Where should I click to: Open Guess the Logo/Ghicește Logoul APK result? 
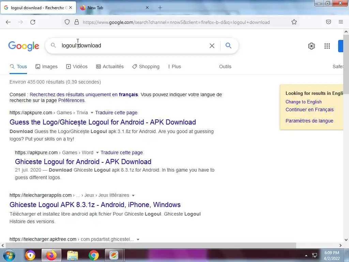103,122
